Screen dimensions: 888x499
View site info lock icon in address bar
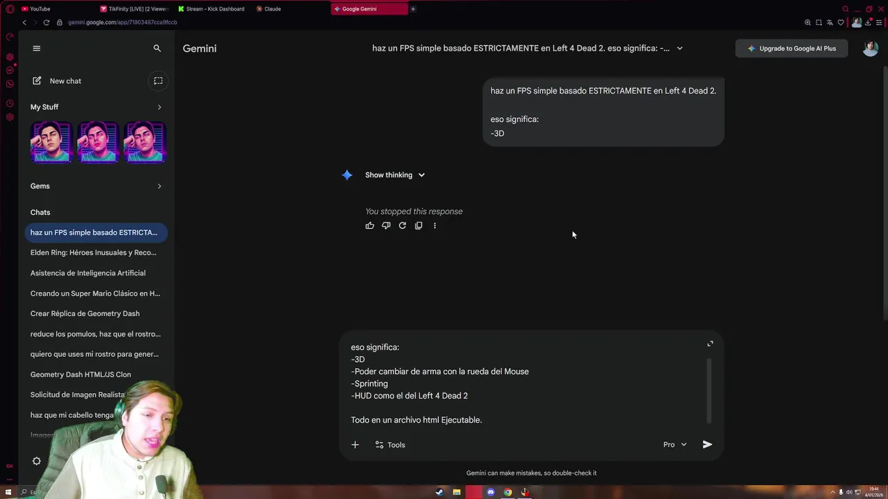pyautogui.click(x=60, y=22)
